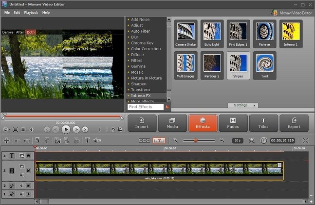Expand the Settings panel arrow
The width and height of the screenshot is (315, 205).
point(256,105)
